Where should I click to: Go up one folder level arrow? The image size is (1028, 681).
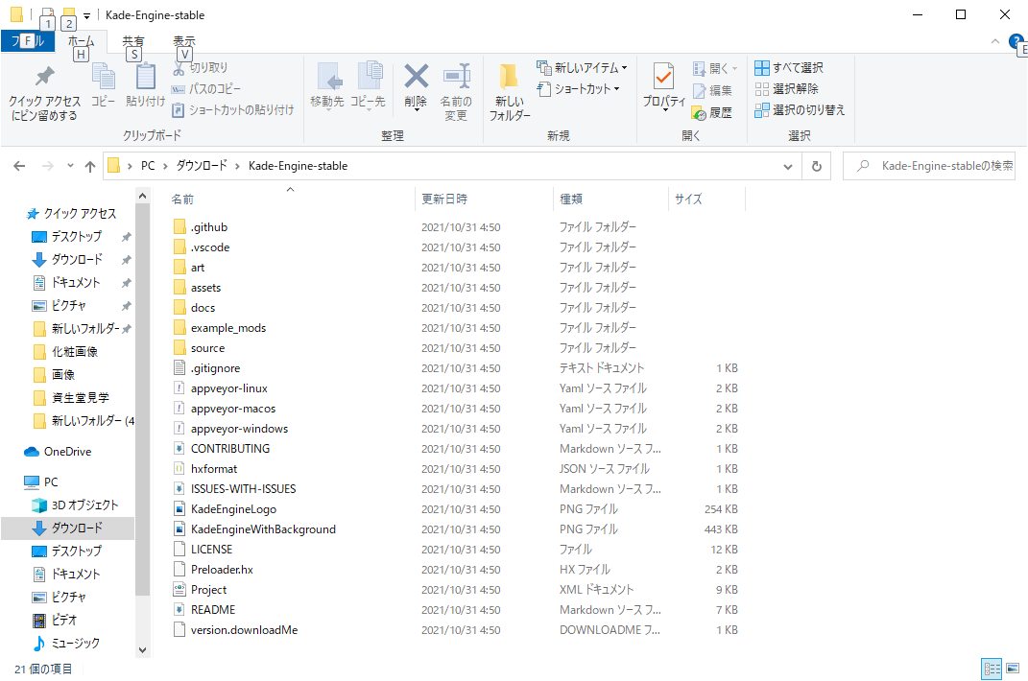90,167
